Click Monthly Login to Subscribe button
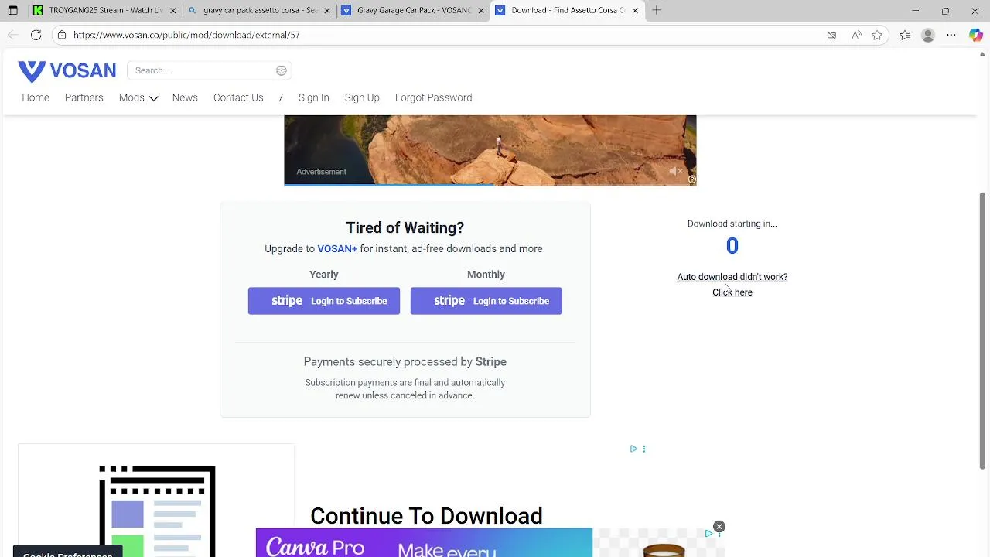This screenshot has width=990, height=557. (486, 301)
